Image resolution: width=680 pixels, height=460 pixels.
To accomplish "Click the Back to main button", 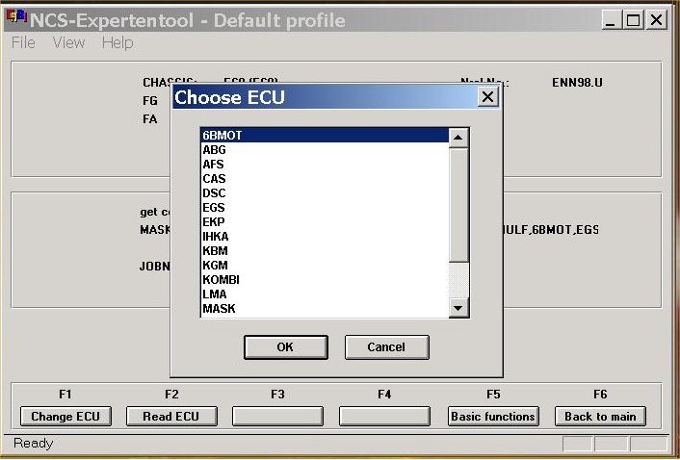I will (600, 417).
